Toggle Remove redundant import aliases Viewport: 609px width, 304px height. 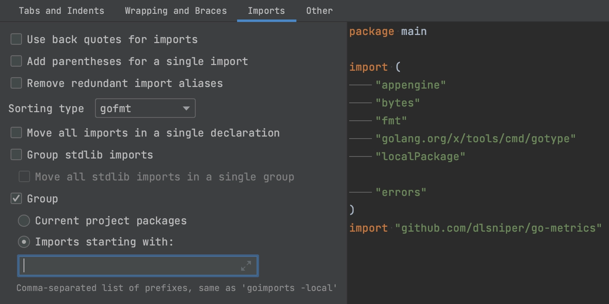tap(16, 83)
